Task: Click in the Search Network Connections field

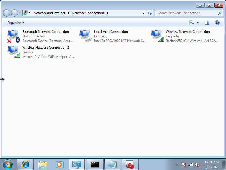Action: click(189, 13)
